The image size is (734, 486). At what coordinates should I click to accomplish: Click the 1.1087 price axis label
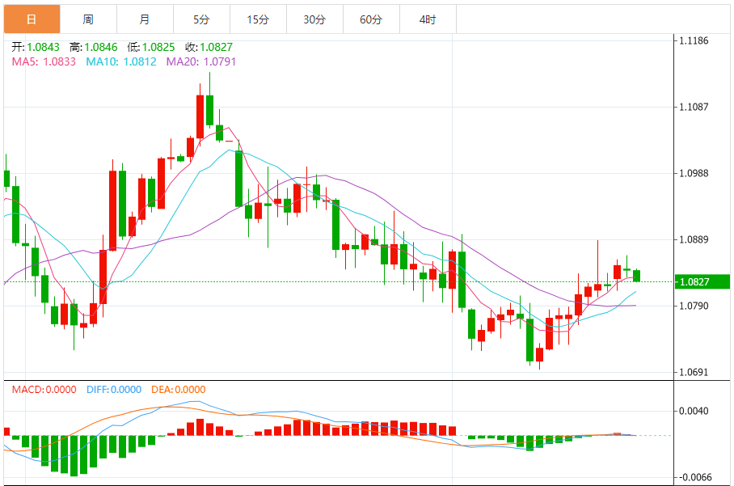(x=694, y=108)
